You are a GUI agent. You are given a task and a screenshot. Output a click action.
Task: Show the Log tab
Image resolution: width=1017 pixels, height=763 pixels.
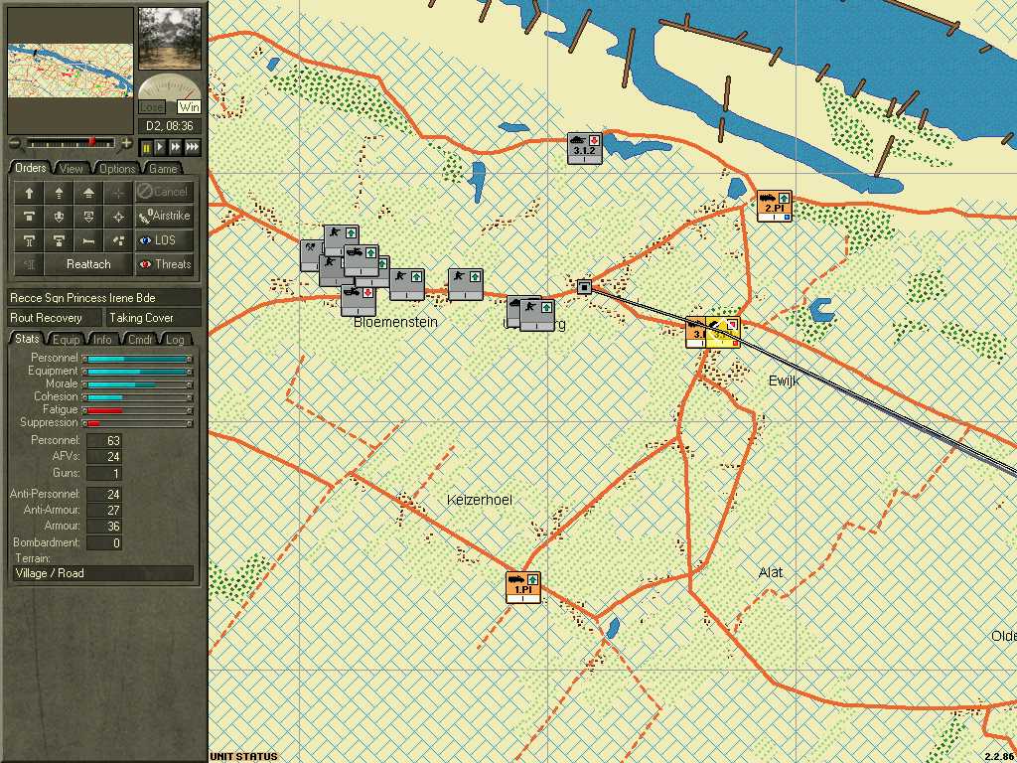(x=175, y=340)
